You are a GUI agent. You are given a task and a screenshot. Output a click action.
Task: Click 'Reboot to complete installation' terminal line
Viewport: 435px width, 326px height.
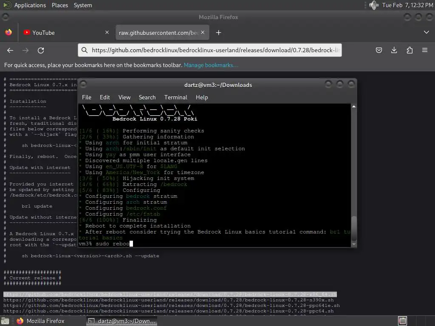tap(138, 226)
